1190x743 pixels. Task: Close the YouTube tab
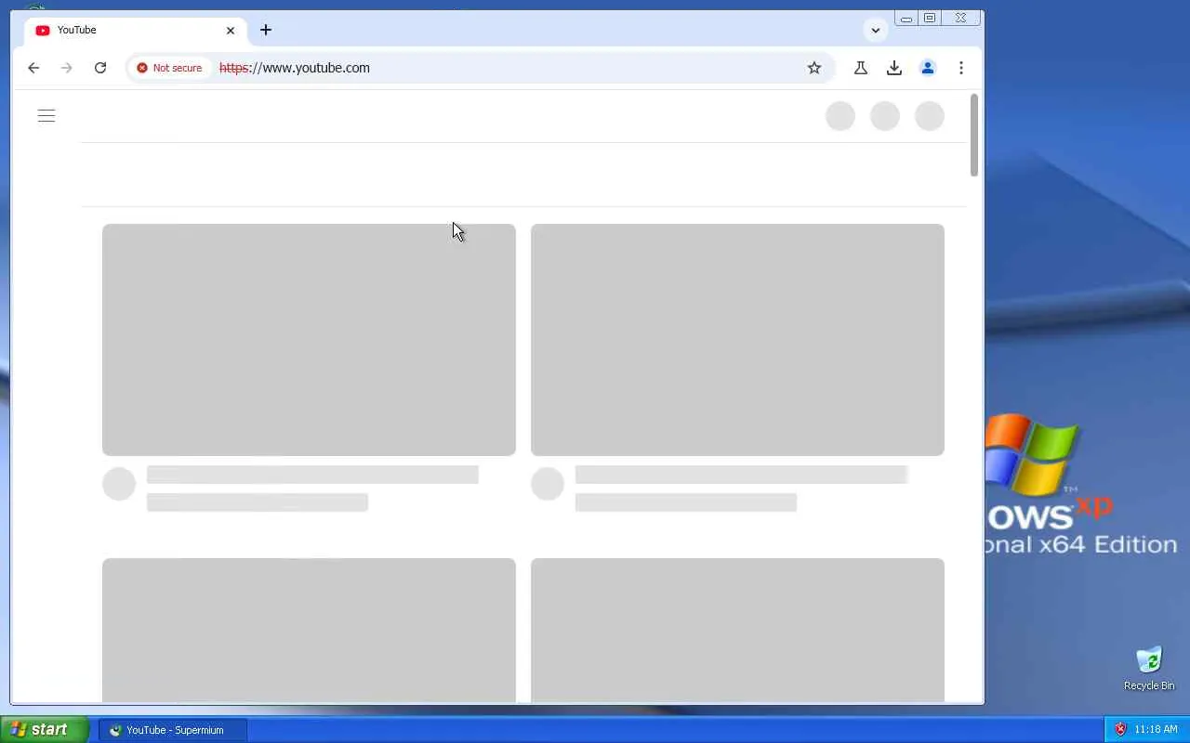pyautogui.click(x=231, y=30)
